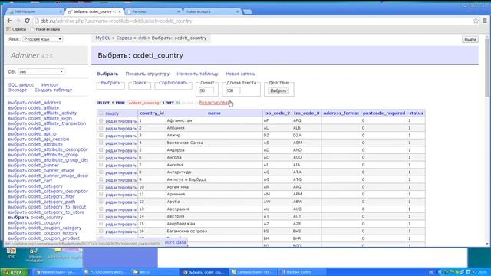Click редактировать link for row Австрия
The height and width of the screenshot is (276, 491).
121,217
